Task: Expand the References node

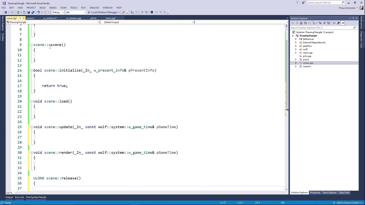Action: click(x=296, y=39)
